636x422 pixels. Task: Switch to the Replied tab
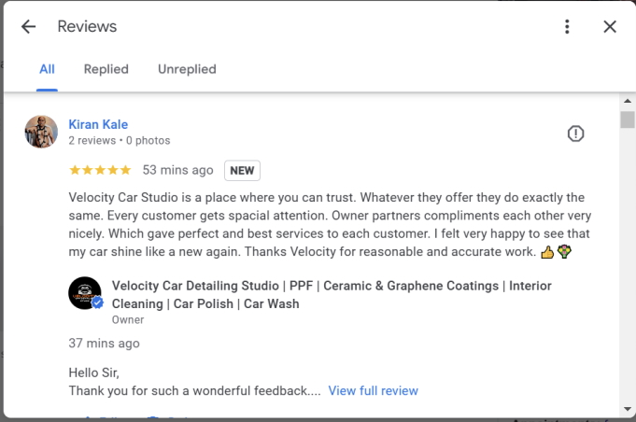tap(106, 69)
